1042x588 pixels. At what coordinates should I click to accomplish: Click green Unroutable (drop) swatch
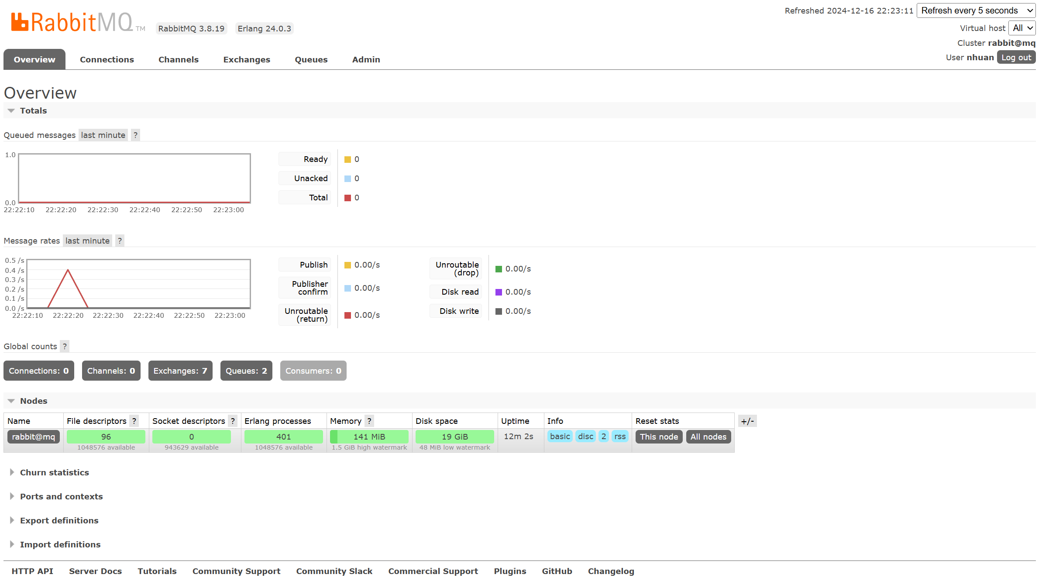[x=499, y=269]
